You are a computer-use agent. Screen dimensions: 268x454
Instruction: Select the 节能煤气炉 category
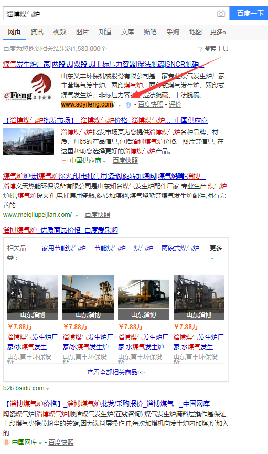[x=110, y=248]
